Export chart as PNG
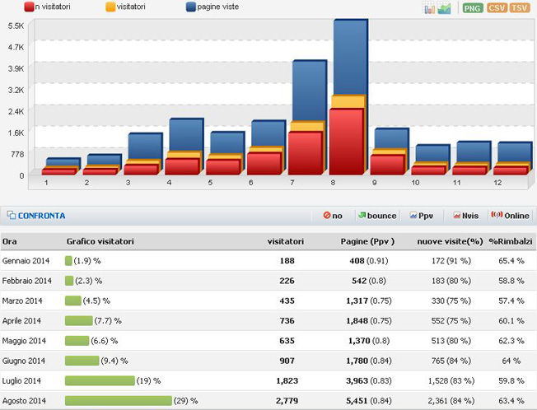Screen dimensions: 537x410 (x=473, y=8)
